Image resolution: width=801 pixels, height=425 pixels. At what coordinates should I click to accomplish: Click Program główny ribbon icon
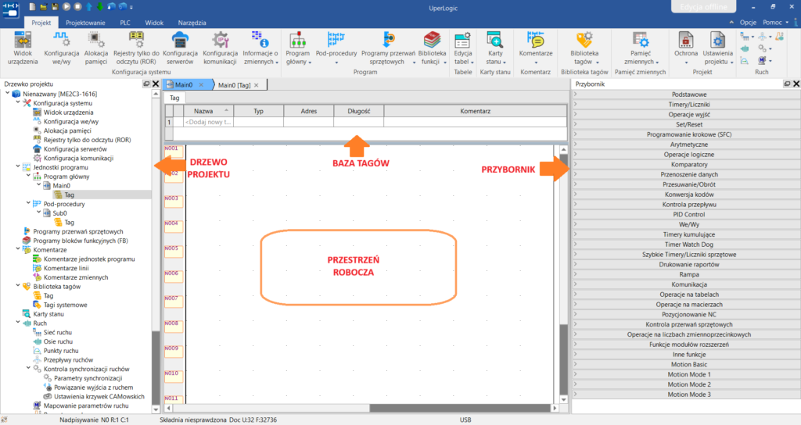[298, 48]
